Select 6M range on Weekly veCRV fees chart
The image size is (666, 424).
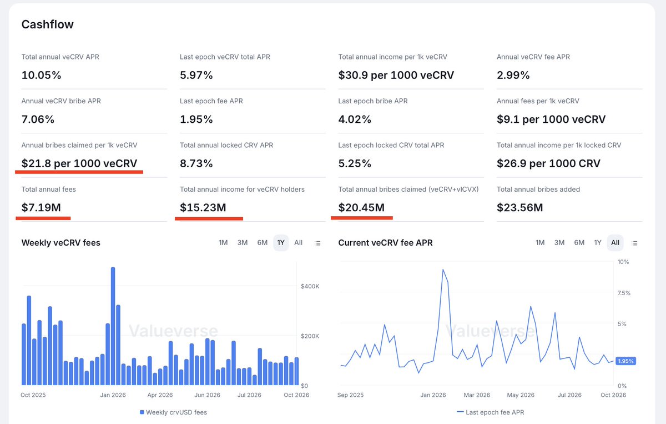point(262,243)
